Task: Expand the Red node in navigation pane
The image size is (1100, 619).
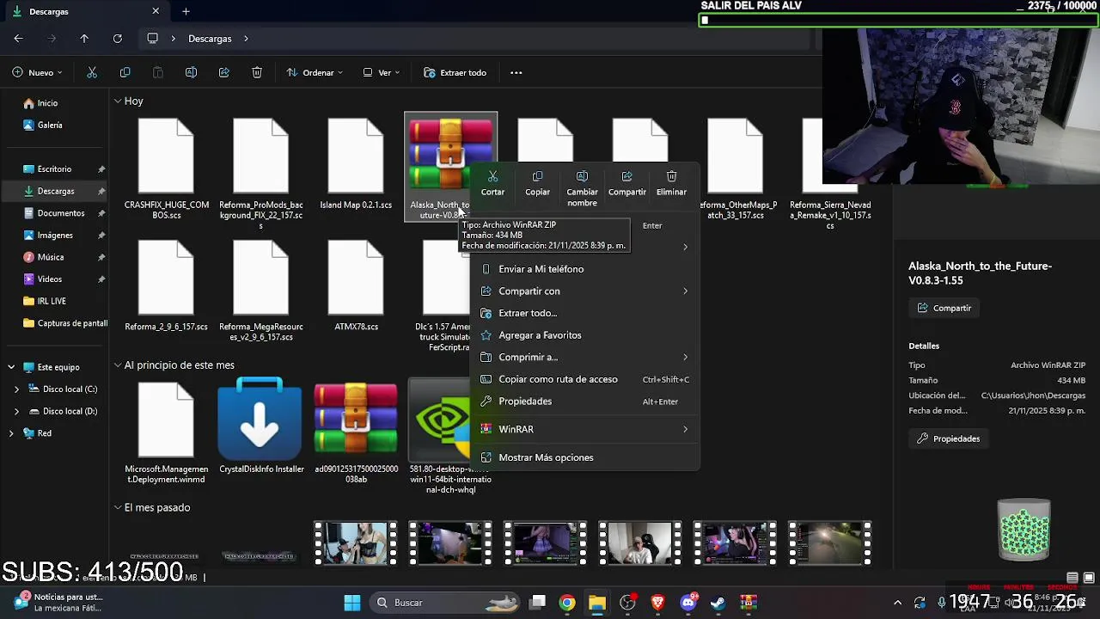Action: click(11, 433)
